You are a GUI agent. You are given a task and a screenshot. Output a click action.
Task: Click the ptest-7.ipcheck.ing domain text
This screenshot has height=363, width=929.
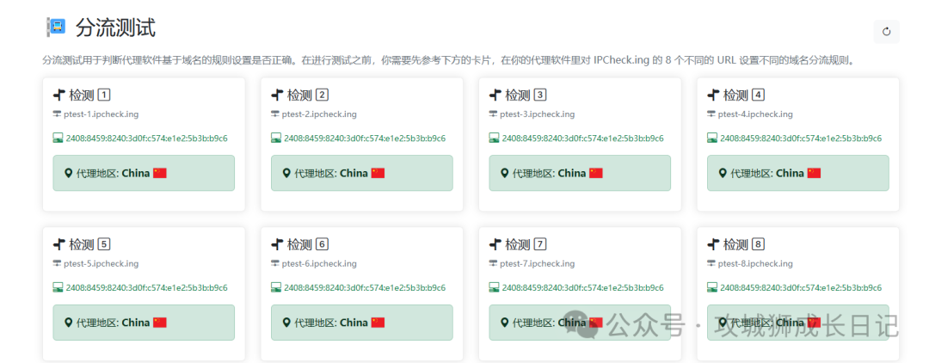[538, 263]
